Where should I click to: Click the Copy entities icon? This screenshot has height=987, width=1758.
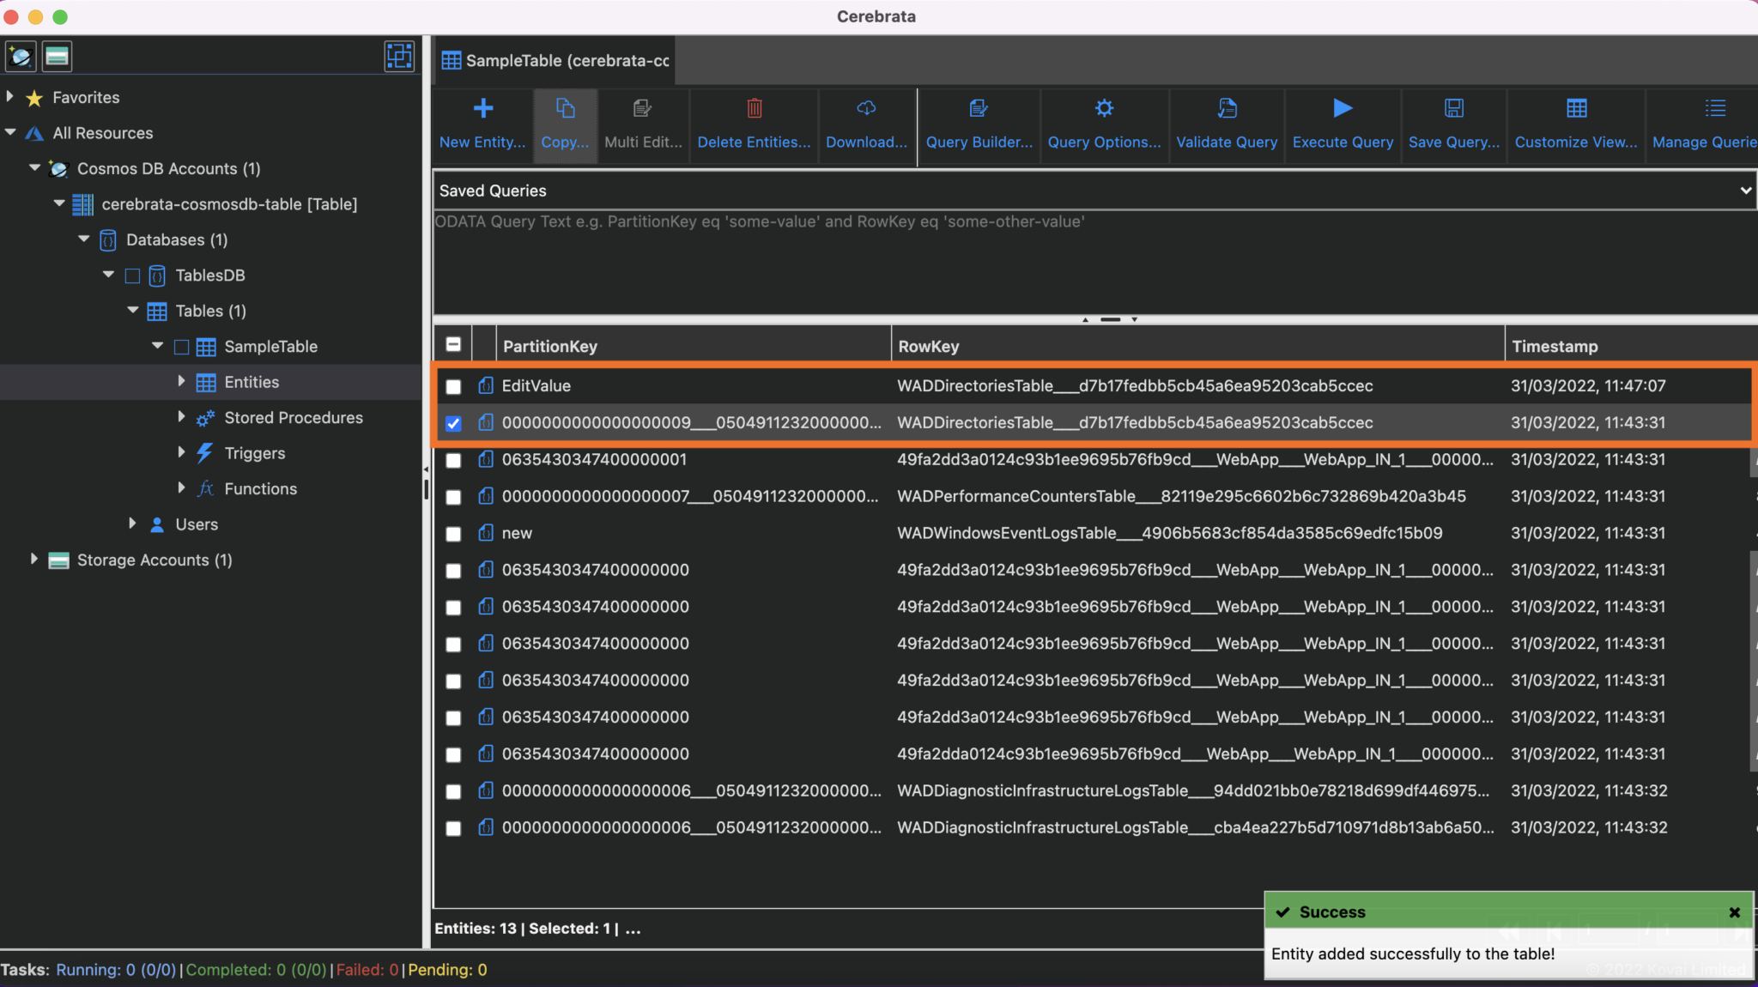565,108
